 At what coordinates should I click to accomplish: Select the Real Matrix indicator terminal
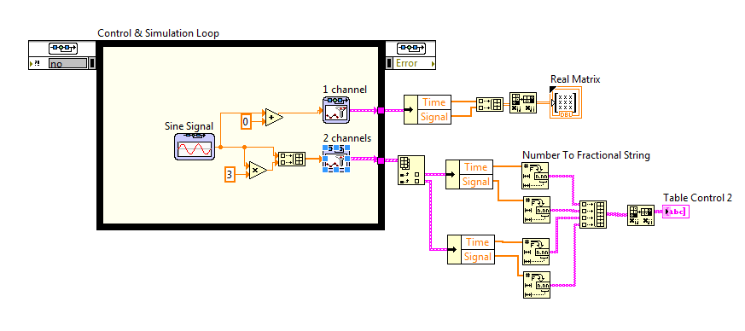coord(566,102)
